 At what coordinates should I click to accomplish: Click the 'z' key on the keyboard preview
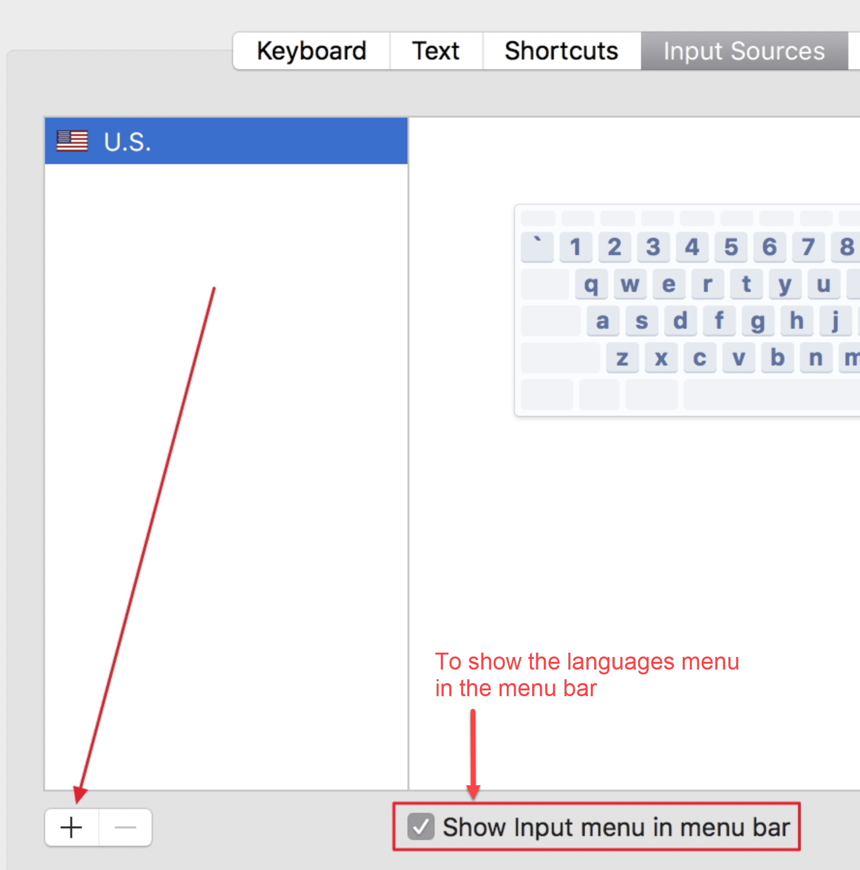coord(622,358)
